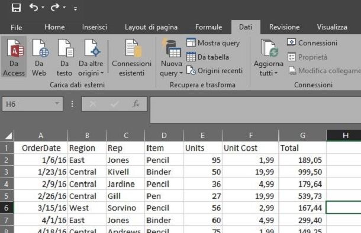Image resolution: width=361 pixels, height=233 pixels.
Task: Click the Enter checkmark formula bar button
Action: click(x=114, y=104)
